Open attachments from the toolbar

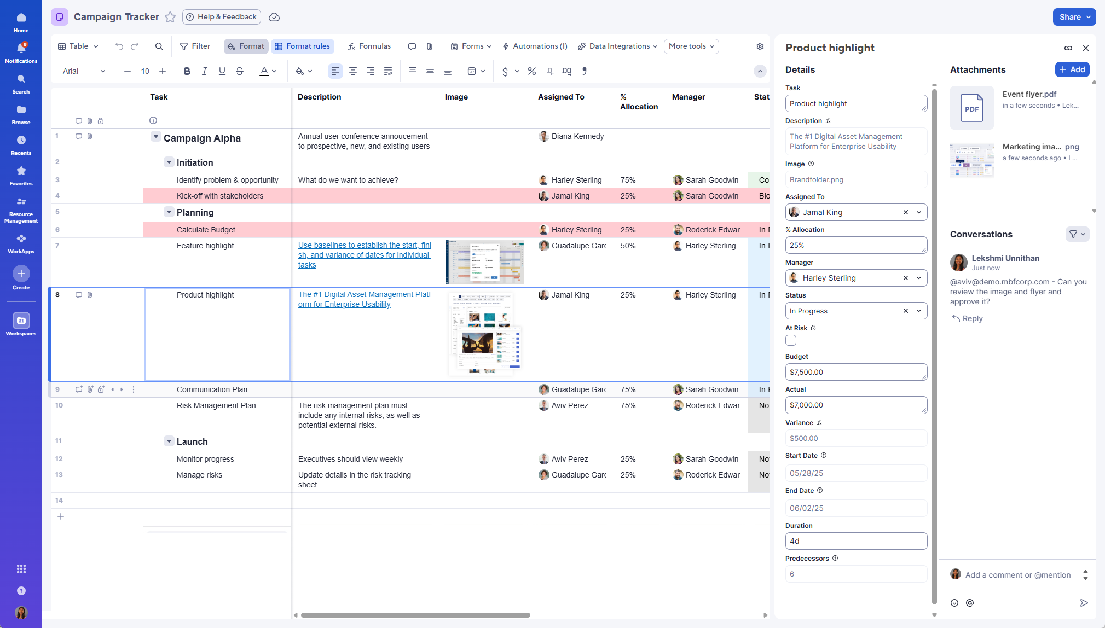tap(429, 46)
